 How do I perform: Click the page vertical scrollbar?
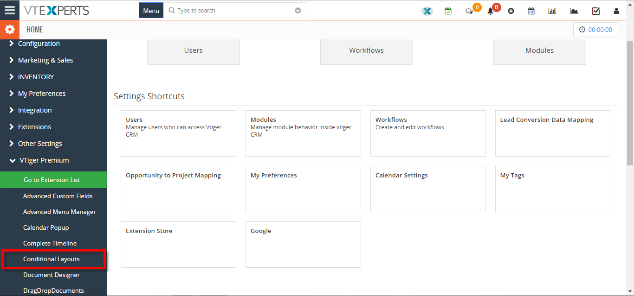(630, 103)
